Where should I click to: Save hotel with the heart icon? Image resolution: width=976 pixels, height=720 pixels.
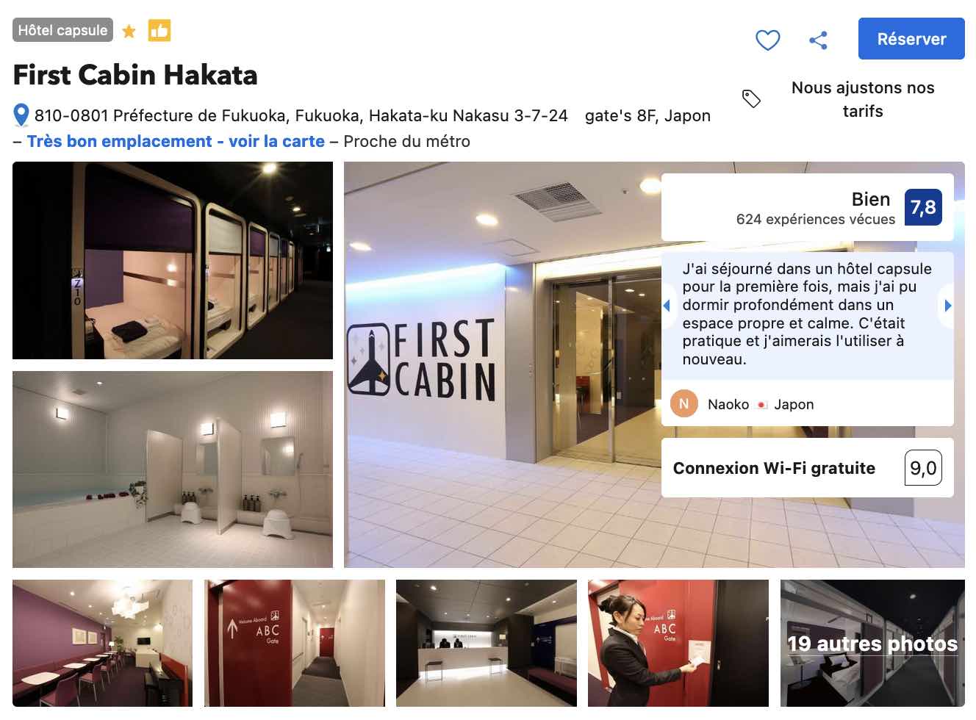tap(767, 40)
